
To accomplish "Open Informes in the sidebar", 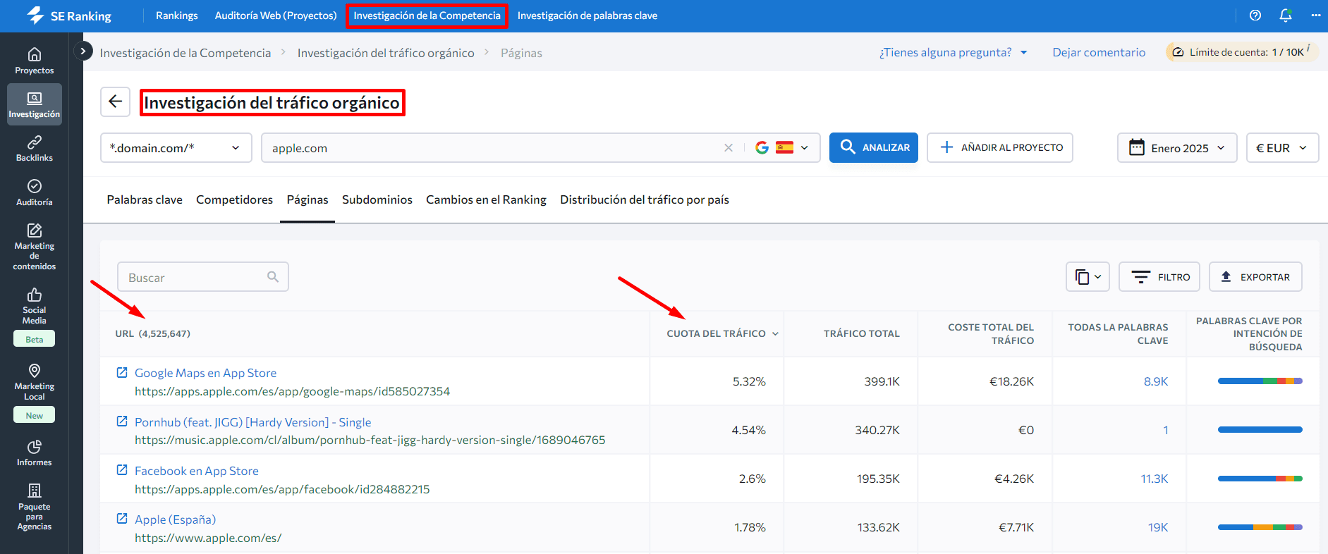I will pos(34,453).
